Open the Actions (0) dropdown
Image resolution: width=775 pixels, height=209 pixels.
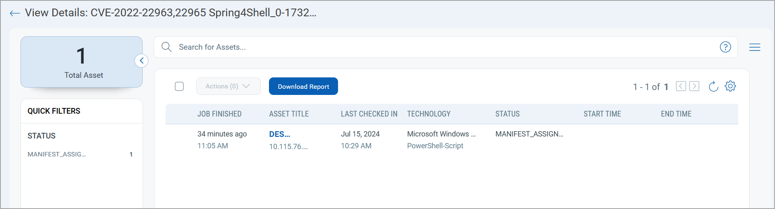pyautogui.click(x=228, y=86)
